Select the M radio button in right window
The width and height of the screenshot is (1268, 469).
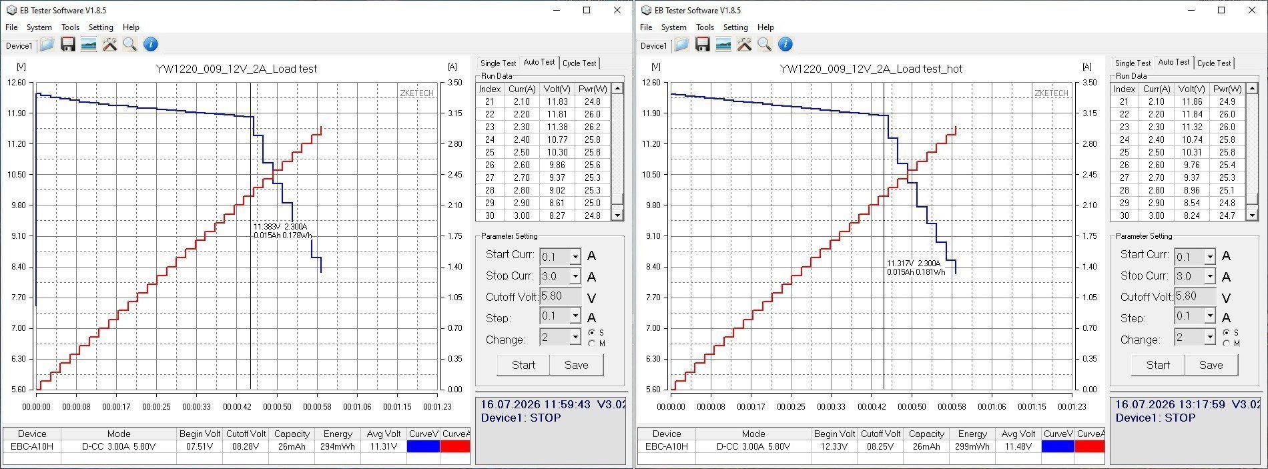1227,344
